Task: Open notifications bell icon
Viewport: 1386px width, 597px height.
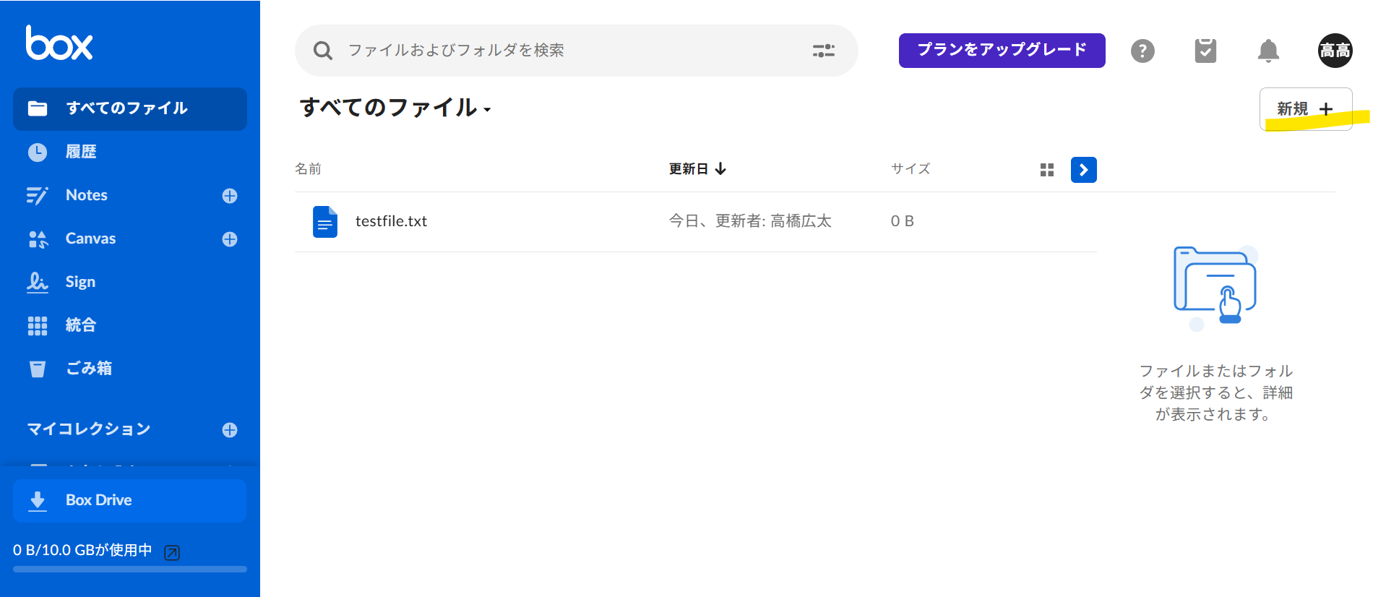Action: 1267,51
